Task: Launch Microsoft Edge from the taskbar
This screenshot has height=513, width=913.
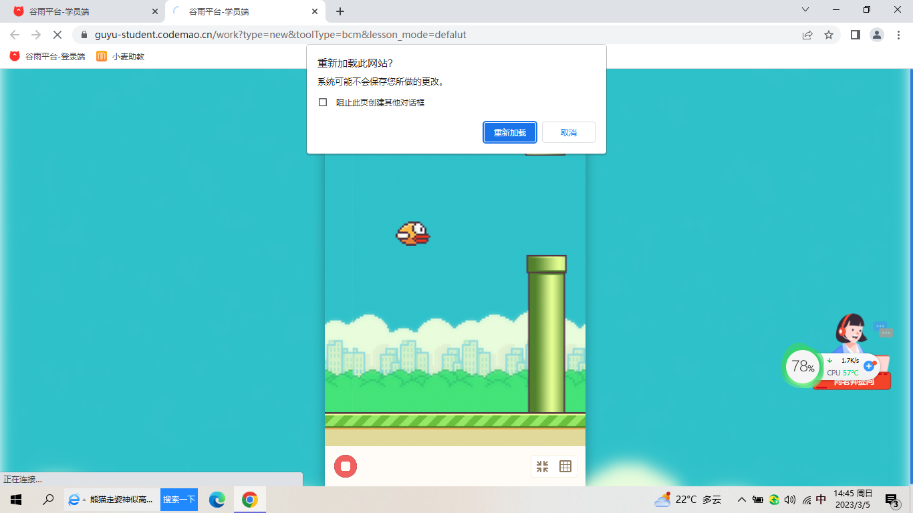Action: coord(217,500)
